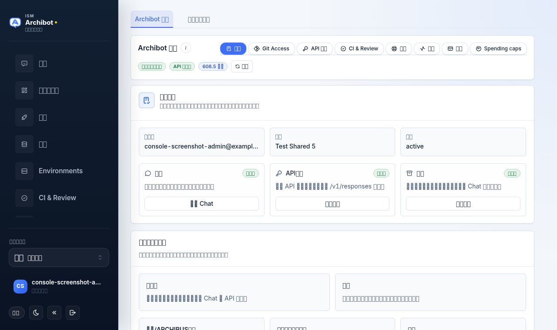Click the 608.5 balance badge

tap(213, 66)
